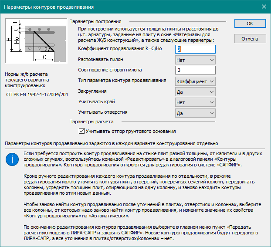Screen dimensions: 271x247
Task: Toggle 'Учитывать отпор грунтового основания' checkbox
Action: [x=81, y=131]
